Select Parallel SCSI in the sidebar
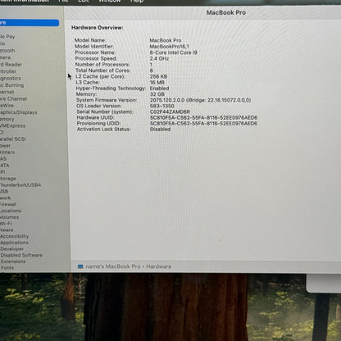Screen dimensions: 341x341 pyautogui.click(x=12, y=139)
